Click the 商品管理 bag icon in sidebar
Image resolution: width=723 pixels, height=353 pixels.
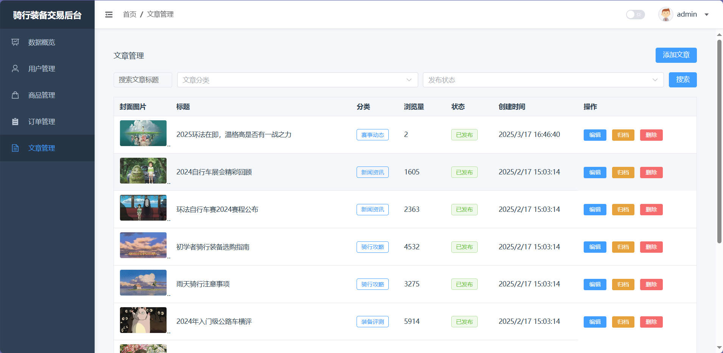pyautogui.click(x=15, y=95)
